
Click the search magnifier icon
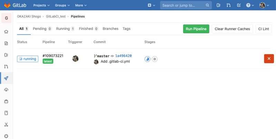tap(208, 5)
